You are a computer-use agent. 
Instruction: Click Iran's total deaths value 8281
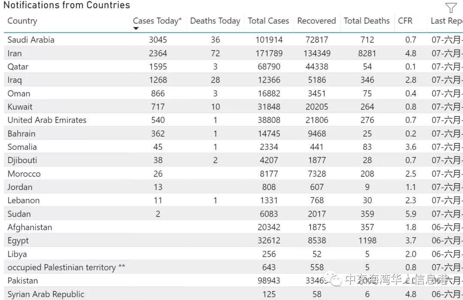pos(367,53)
